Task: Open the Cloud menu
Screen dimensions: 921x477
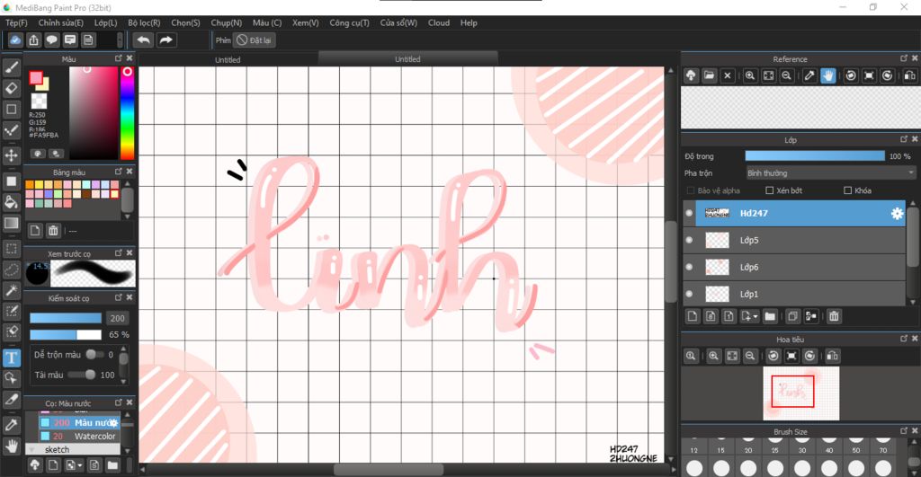Action: [x=439, y=22]
